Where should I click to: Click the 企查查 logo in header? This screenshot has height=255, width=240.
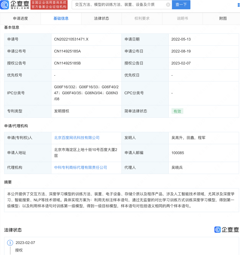point(15,5)
